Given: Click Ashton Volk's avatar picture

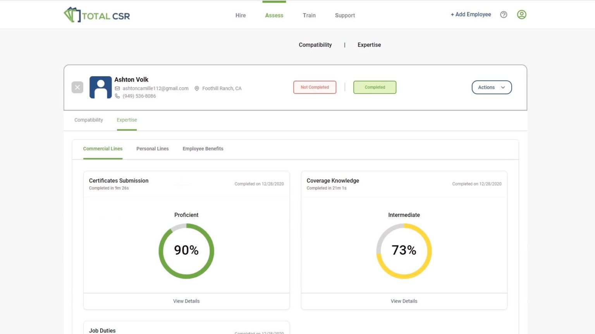Looking at the screenshot, I should pos(101,87).
